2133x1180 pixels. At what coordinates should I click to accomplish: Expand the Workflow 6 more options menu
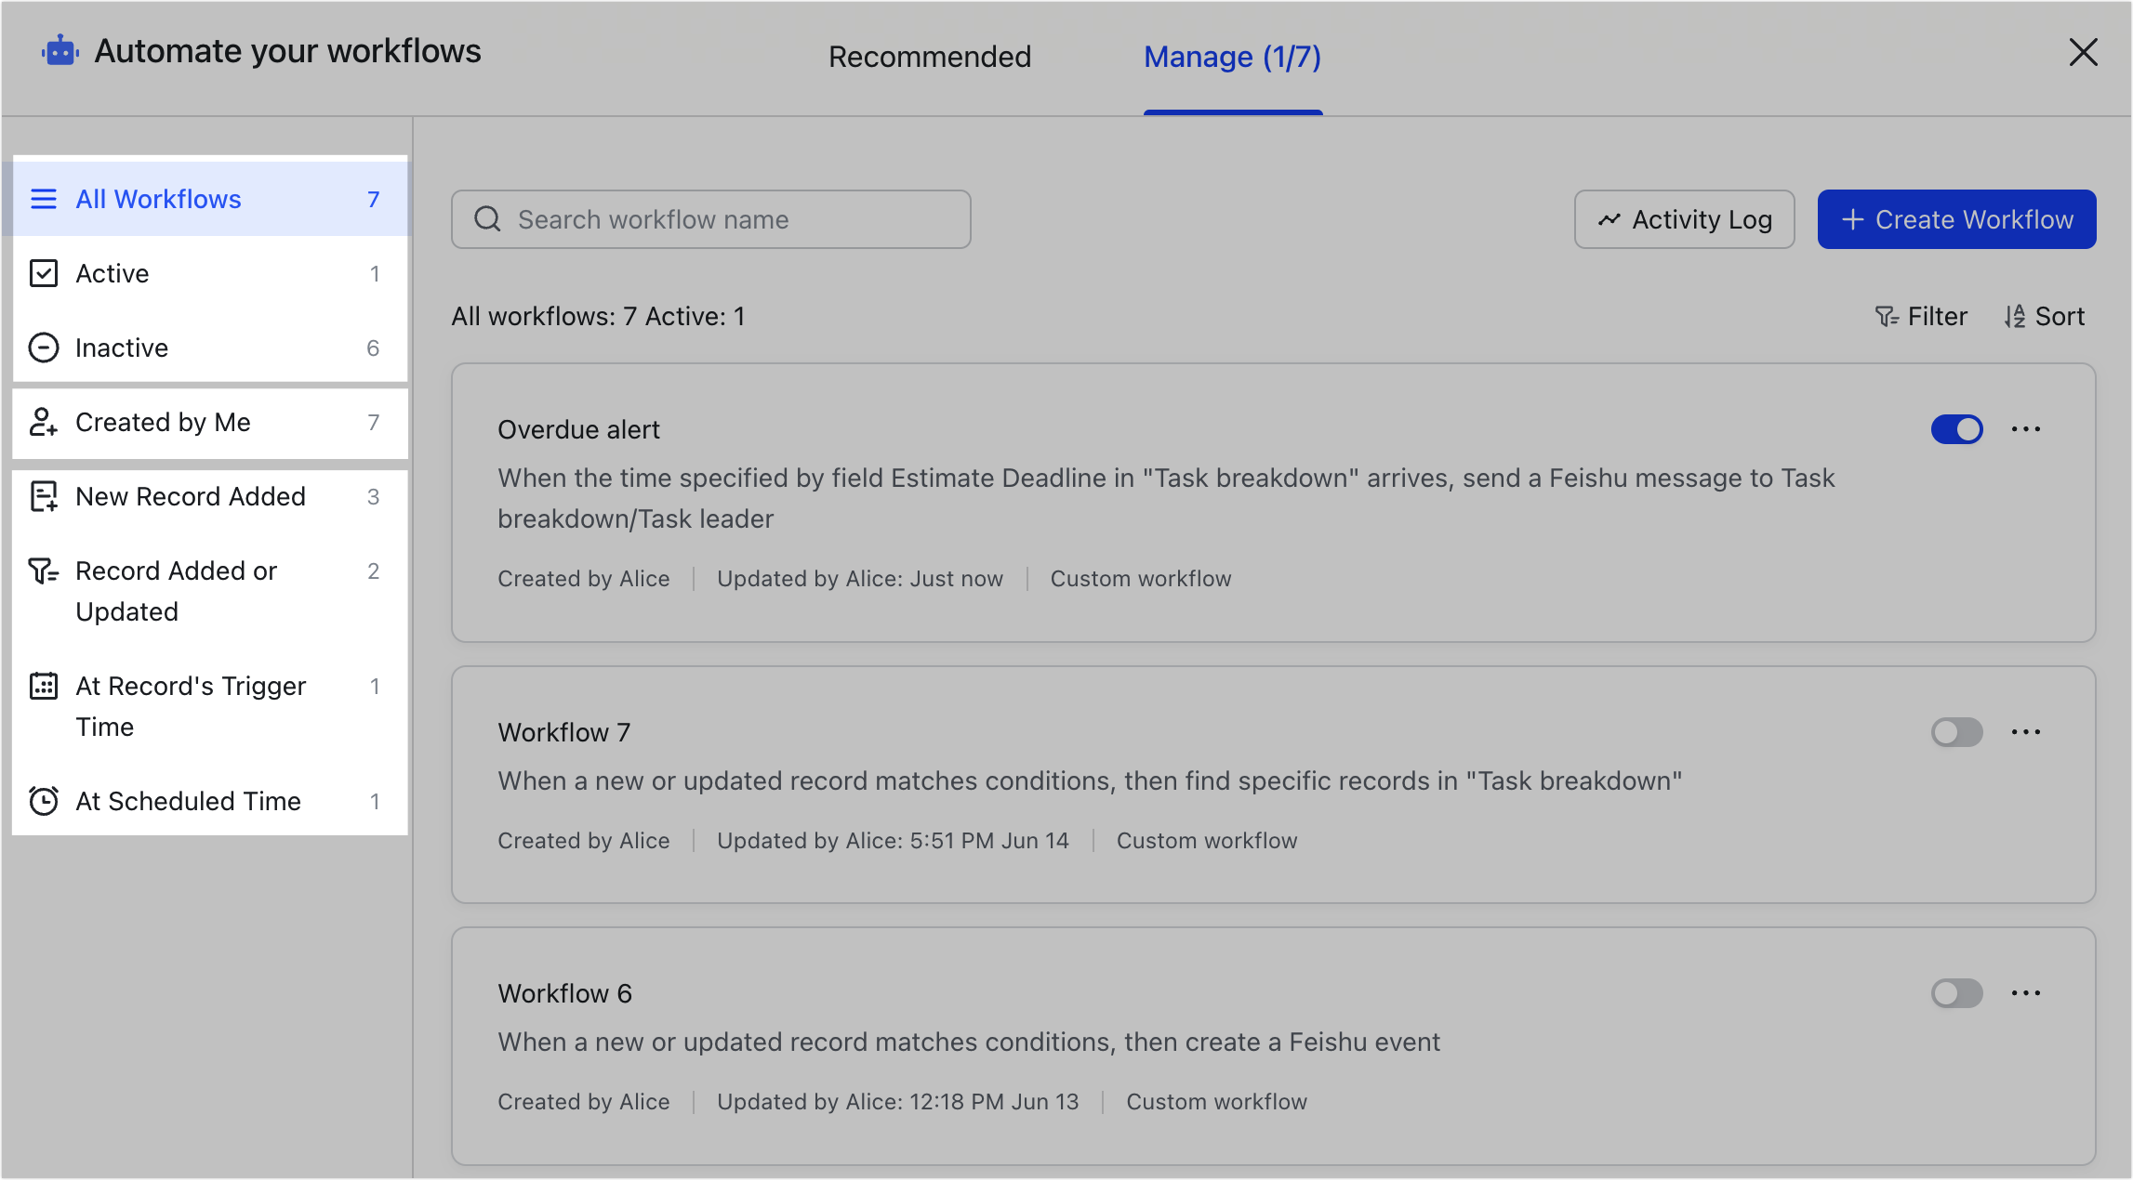coord(2026,993)
